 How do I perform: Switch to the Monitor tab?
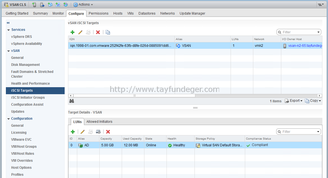58,13
